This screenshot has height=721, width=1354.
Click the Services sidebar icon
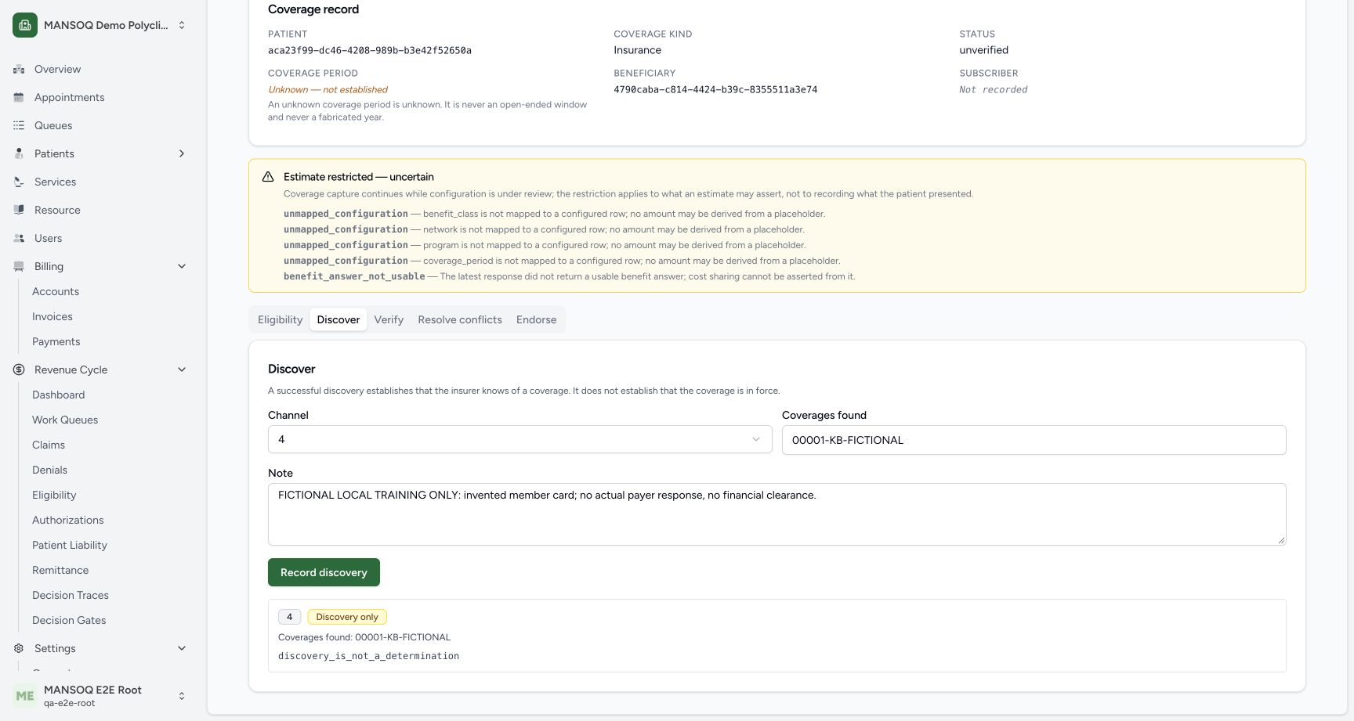tap(19, 182)
